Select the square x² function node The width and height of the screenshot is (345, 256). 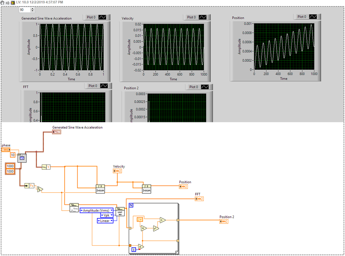point(156,228)
